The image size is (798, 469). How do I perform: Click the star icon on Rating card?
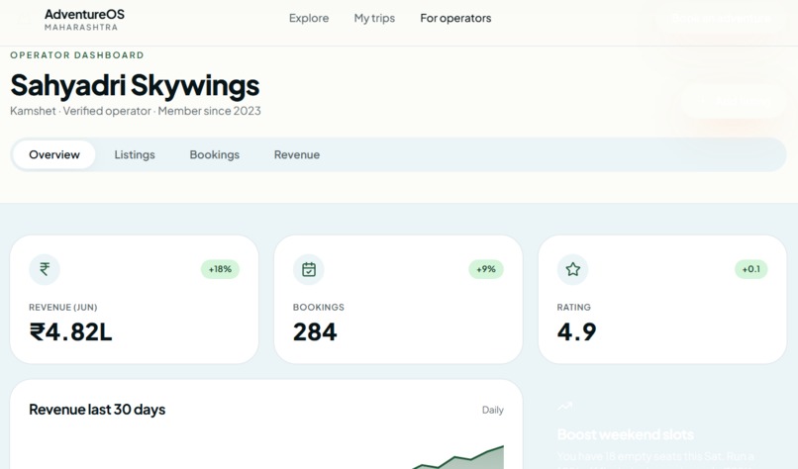573,269
